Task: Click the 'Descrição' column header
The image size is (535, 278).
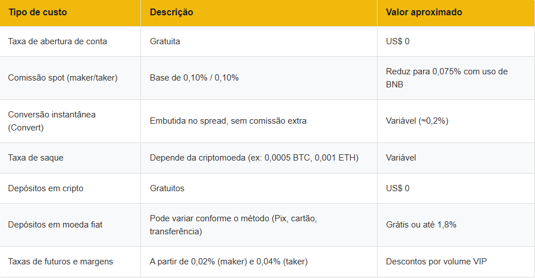Action: tap(171, 12)
